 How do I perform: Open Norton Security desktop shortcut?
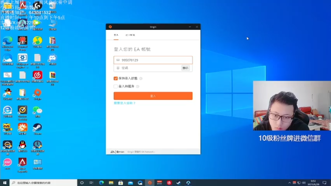pos(23,113)
